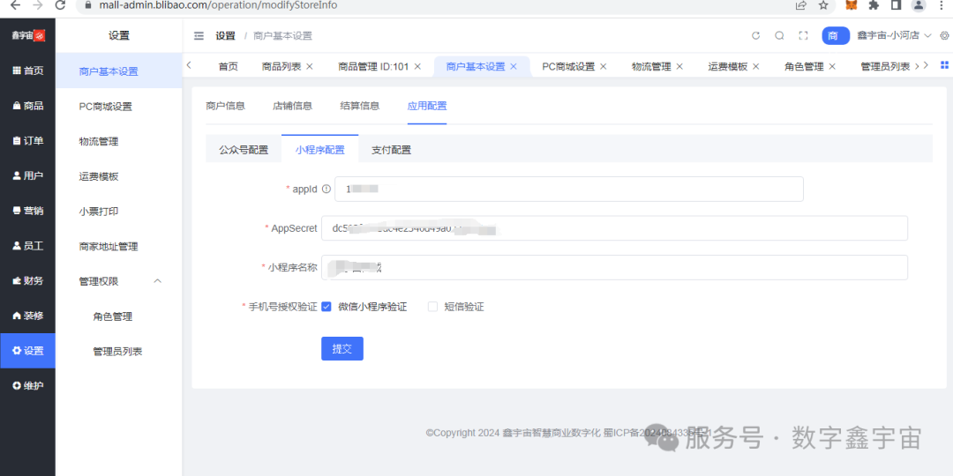Viewport: 953px width, 476px height.
Task: Open 营销 in left navigation
Action: (x=28, y=211)
